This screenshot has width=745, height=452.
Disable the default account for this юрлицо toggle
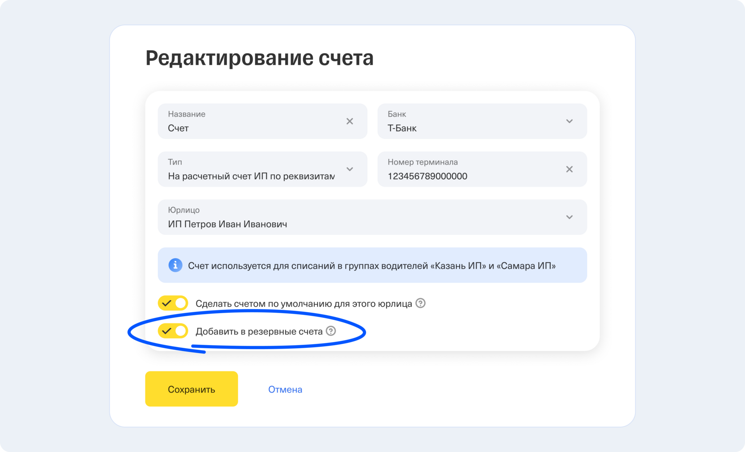pyautogui.click(x=173, y=303)
